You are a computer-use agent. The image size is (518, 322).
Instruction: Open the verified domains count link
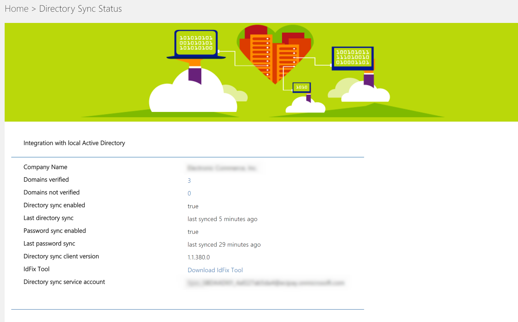click(189, 181)
